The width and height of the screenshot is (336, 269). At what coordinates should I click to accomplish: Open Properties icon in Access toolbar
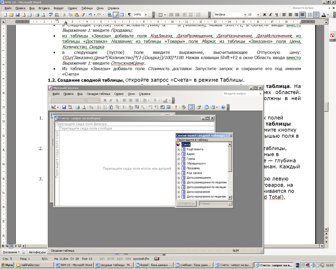[x=199, y=107]
